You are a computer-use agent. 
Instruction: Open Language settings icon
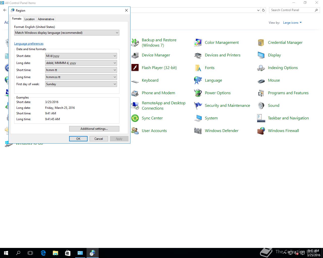point(198,80)
